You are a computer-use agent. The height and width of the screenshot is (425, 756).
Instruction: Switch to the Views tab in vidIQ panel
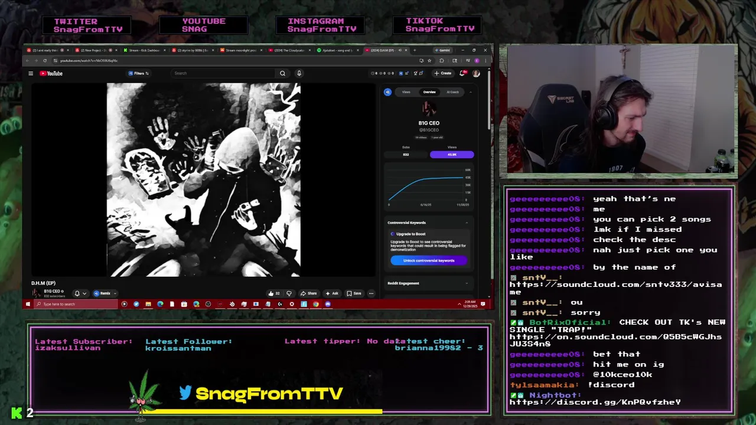tap(406, 92)
